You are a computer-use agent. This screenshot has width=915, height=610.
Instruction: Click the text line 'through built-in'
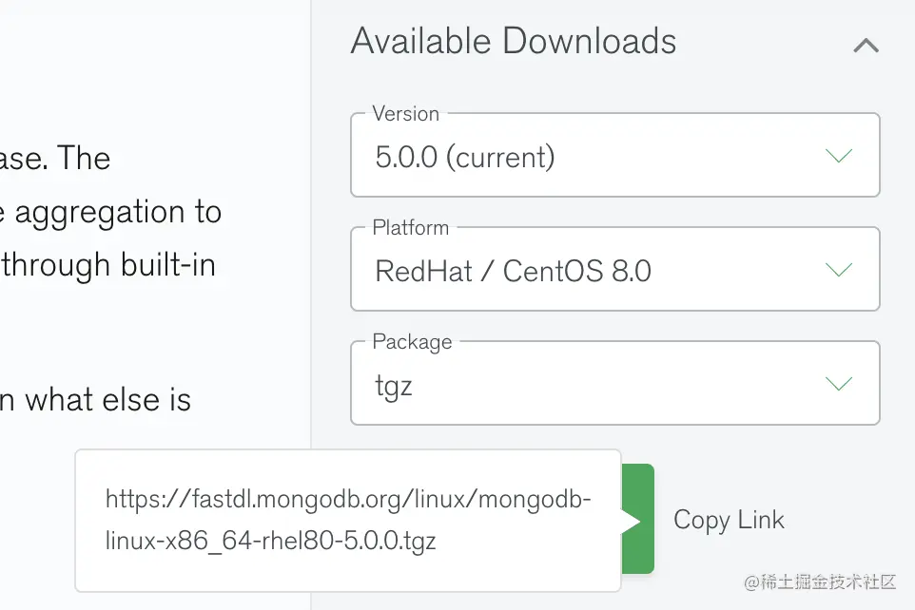point(108,265)
